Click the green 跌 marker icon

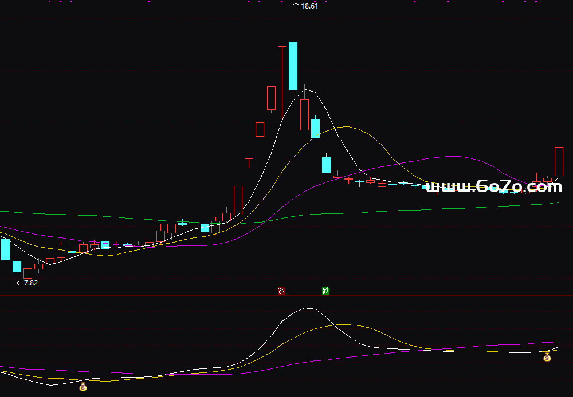coord(325,291)
